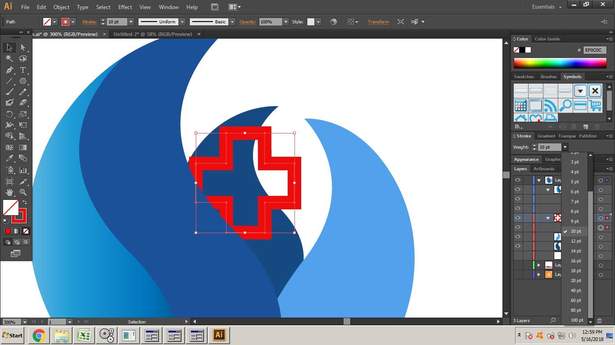Click the Stroke link in control bar

coord(89,22)
